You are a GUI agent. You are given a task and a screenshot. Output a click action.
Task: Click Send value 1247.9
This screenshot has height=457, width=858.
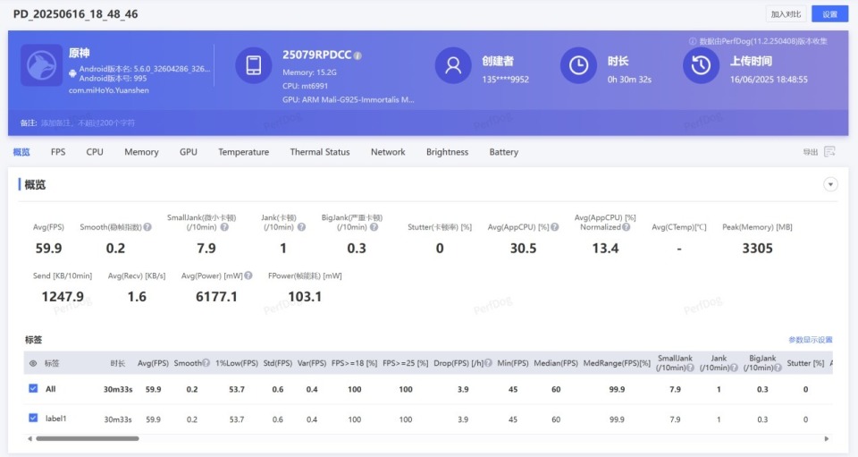[63, 297]
